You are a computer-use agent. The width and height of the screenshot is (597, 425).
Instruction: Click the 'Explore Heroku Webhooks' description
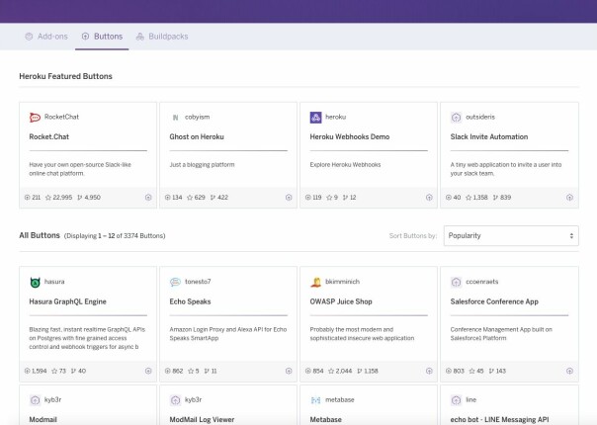pos(345,165)
